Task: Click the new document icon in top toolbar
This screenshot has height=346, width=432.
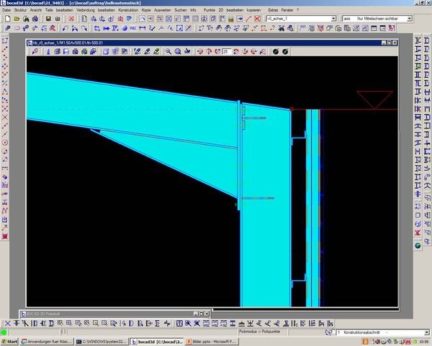Action: [6, 19]
